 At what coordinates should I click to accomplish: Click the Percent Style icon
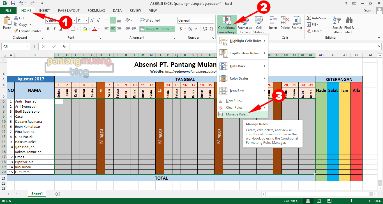[190, 29]
